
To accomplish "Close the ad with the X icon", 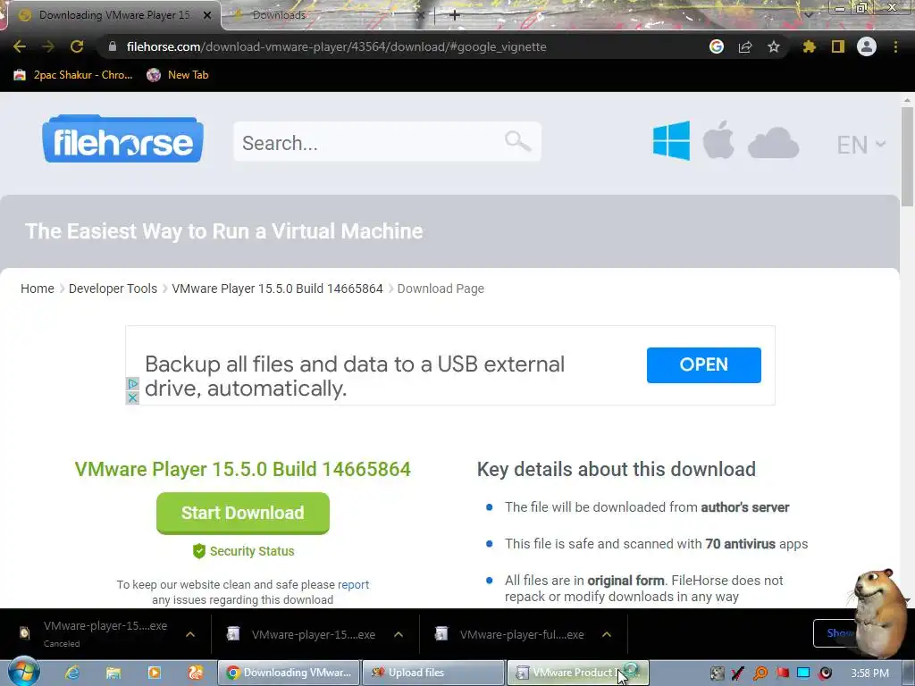I will point(132,397).
